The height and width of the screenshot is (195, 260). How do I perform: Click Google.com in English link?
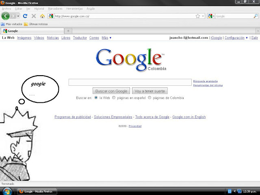pyautogui.click(x=189, y=117)
